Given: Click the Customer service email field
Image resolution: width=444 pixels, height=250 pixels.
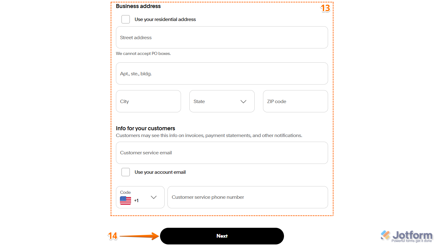Looking at the screenshot, I should pyautogui.click(x=222, y=152).
